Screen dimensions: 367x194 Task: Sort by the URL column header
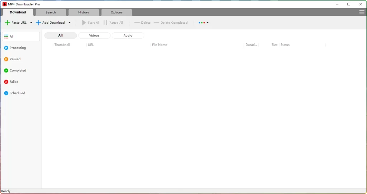[x=91, y=45]
